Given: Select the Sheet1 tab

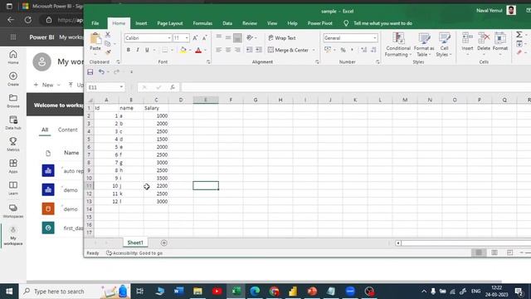Looking at the screenshot, I should click(135, 243).
